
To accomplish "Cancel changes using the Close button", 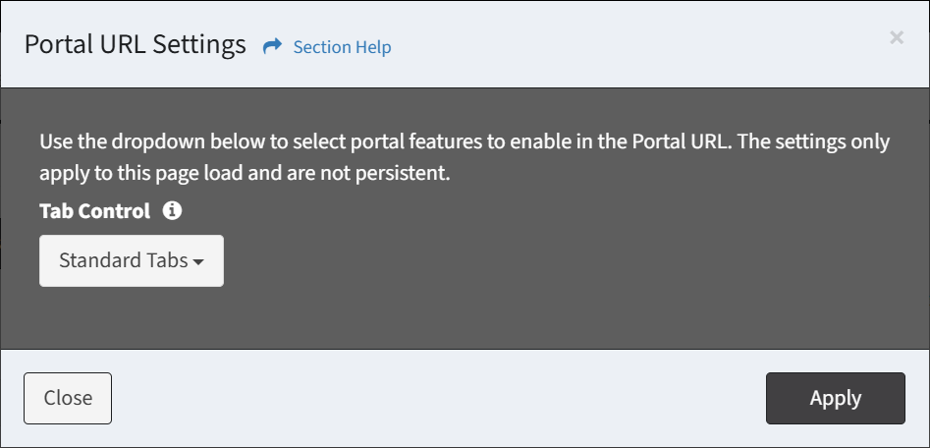I will tap(68, 398).
